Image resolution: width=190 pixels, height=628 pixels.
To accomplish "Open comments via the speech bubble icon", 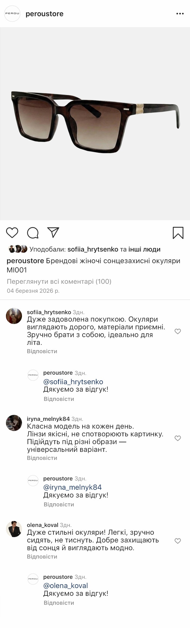I will (x=33, y=233).
